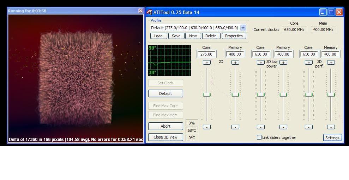Decrease 3D perf Core with minus

pos(308,127)
